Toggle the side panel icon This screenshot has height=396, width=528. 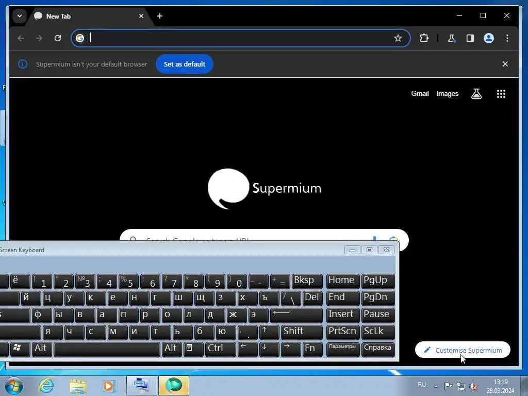[x=470, y=38]
